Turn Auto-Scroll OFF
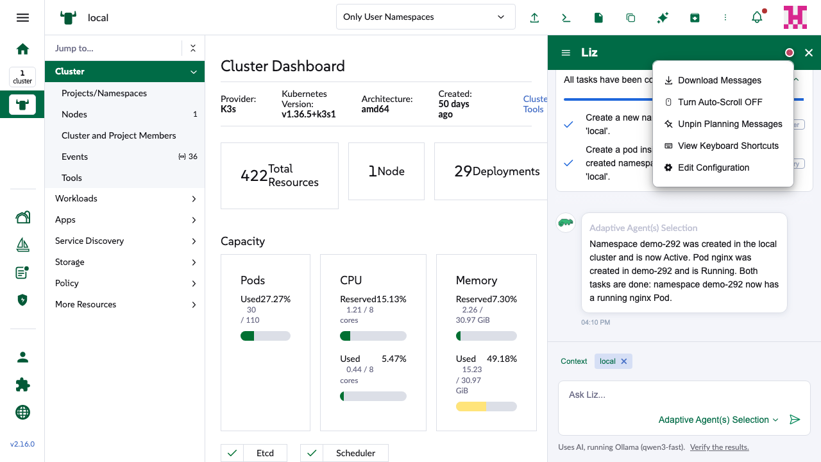Image resolution: width=821 pixels, height=462 pixels. coord(723,102)
